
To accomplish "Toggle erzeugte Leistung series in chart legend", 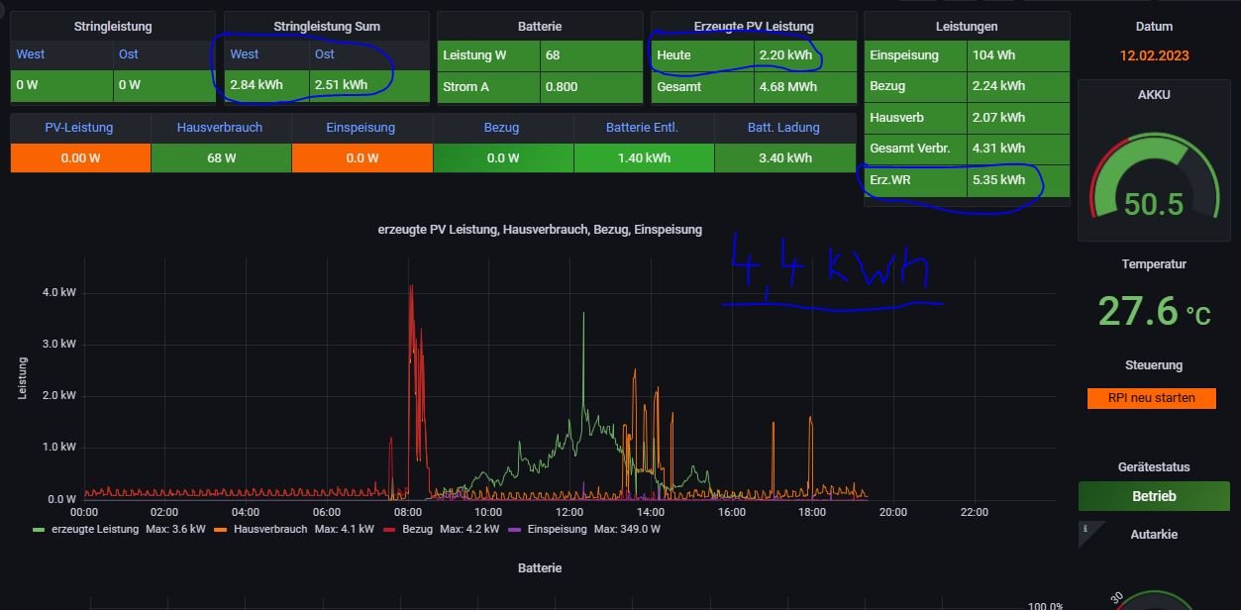I will click(x=95, y=530).
